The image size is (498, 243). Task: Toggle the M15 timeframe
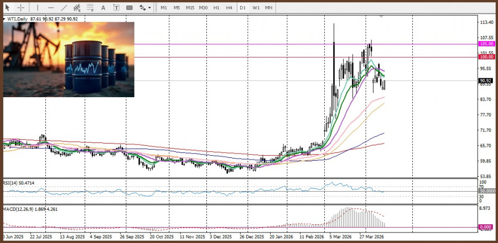[190, 8]
